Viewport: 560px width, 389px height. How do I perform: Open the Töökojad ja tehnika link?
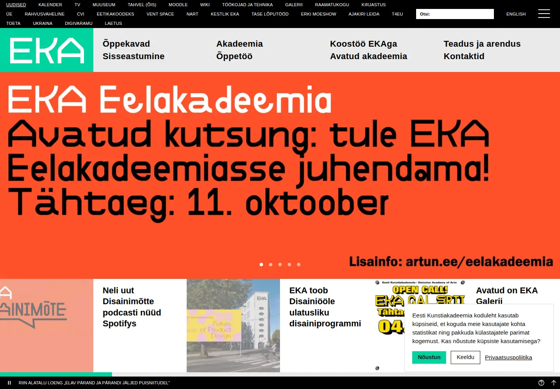pyautogui.click(x=247, y=5)
